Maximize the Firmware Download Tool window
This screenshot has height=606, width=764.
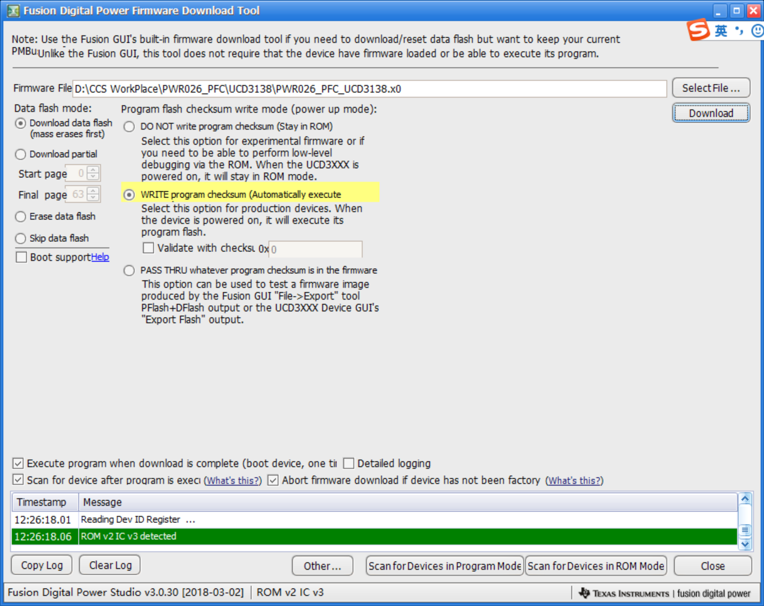coord(737,11)
